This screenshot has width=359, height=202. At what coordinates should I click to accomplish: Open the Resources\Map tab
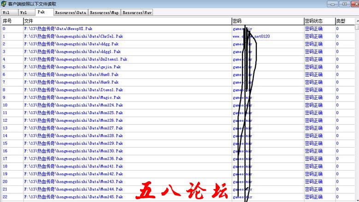105,13
